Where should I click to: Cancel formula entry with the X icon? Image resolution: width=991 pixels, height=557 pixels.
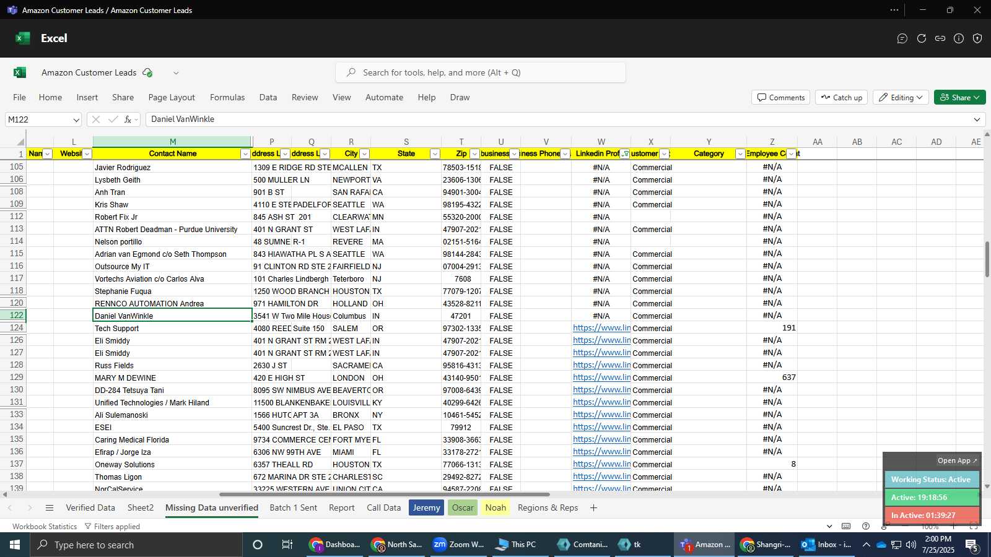pos(95,119)
